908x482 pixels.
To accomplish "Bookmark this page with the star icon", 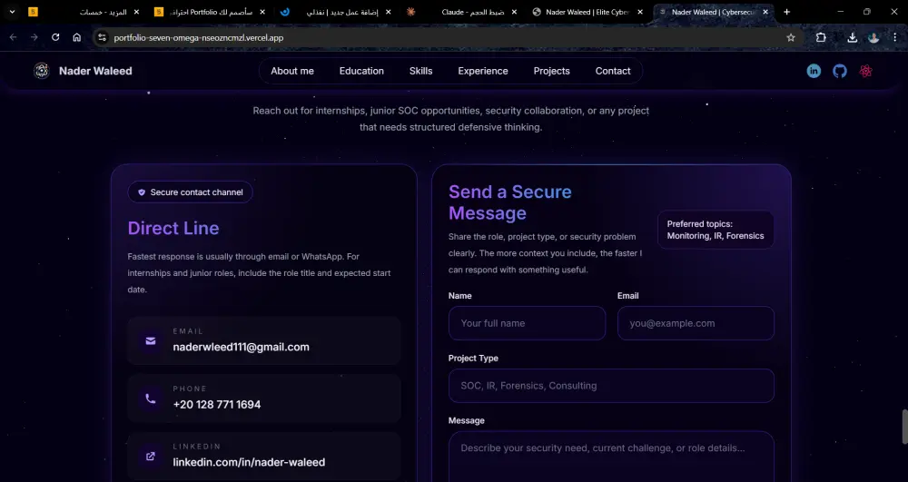I will click(x=791, y=37).
